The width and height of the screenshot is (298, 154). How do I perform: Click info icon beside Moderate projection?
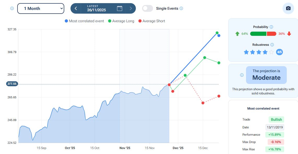[x=242, y=75]
